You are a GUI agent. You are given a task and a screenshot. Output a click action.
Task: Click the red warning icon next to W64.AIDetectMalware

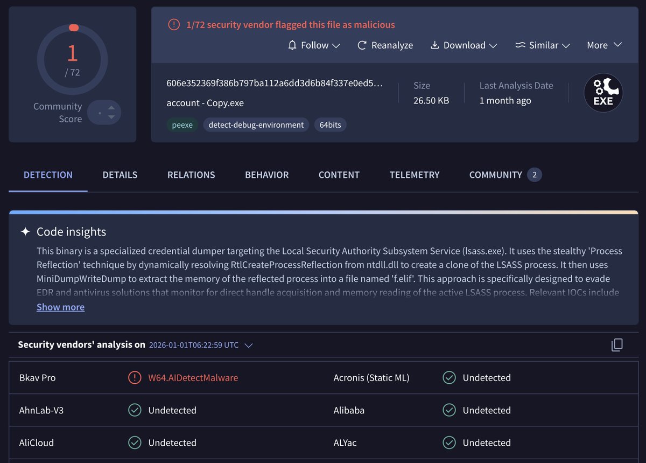click(134, 377)
